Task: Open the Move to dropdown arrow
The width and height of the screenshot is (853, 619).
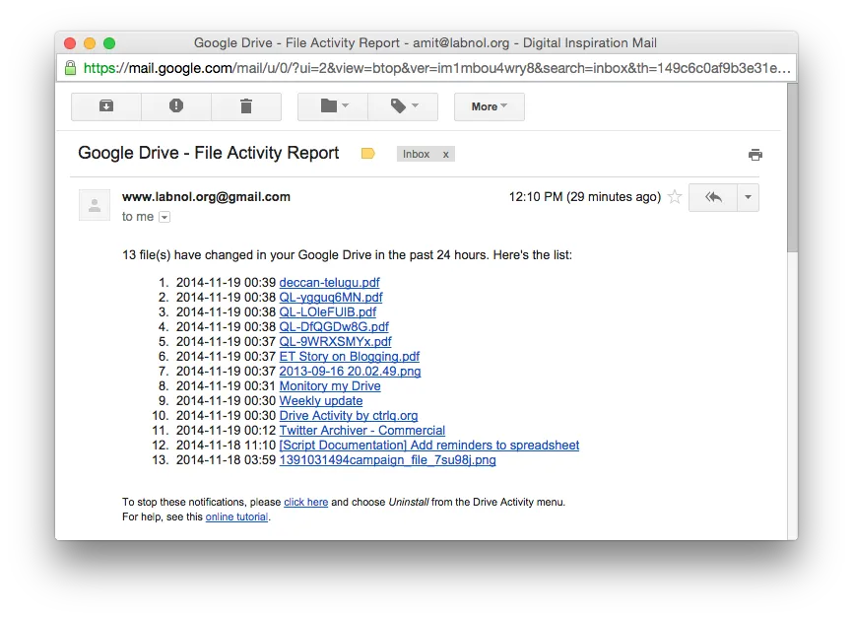Action: [344, 106]
